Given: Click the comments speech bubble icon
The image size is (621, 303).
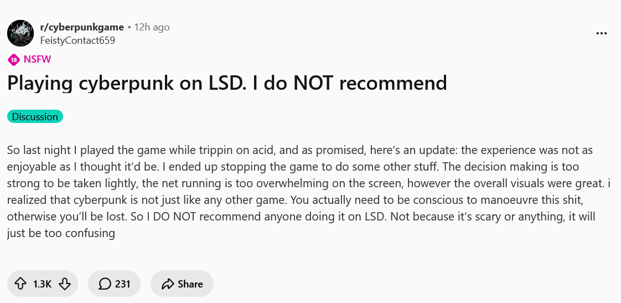Looking at the screenshot, I should (105, 284).
